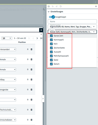Screen dimensions: 98x125
Task: Open the Ebay group dropdown
Action: tap(8, 80)
